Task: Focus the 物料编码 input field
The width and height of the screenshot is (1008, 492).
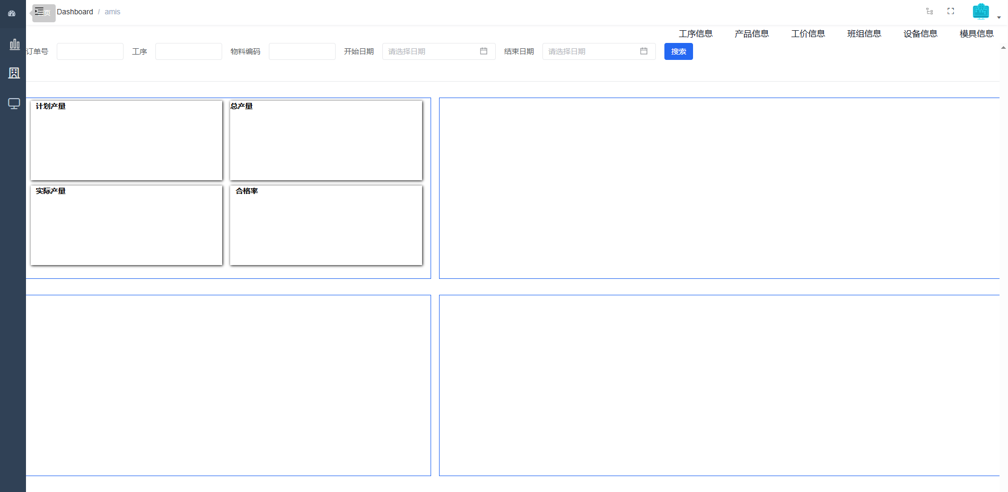Action: coord(302,51)
